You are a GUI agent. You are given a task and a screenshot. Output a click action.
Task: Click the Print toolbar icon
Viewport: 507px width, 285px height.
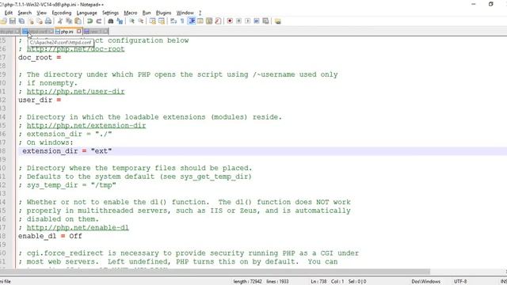tap(48, 21)
